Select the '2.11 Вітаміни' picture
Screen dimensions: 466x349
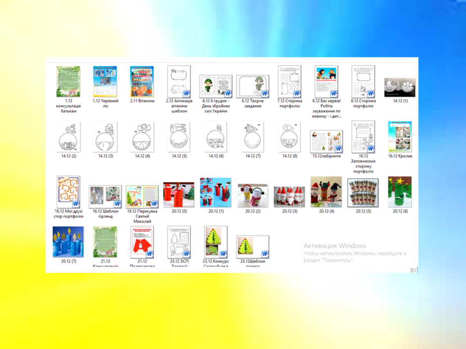(x=142, y=82)
